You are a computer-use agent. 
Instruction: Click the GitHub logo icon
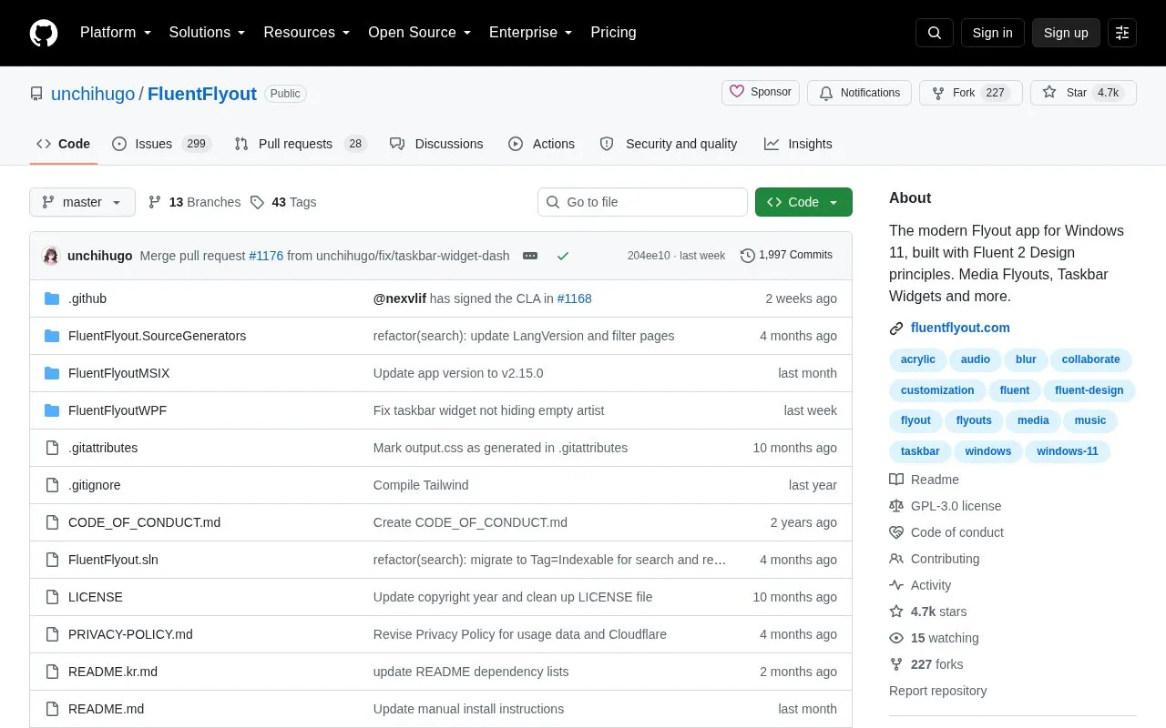tap(44, 33)
